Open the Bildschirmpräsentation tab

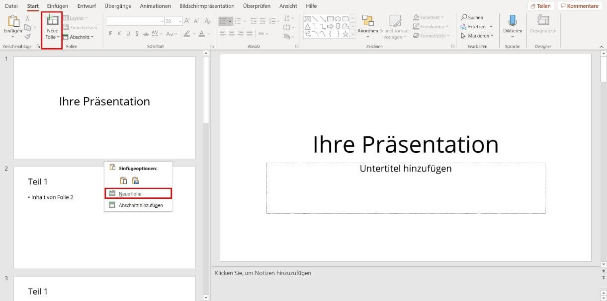[x=207, y=6]
